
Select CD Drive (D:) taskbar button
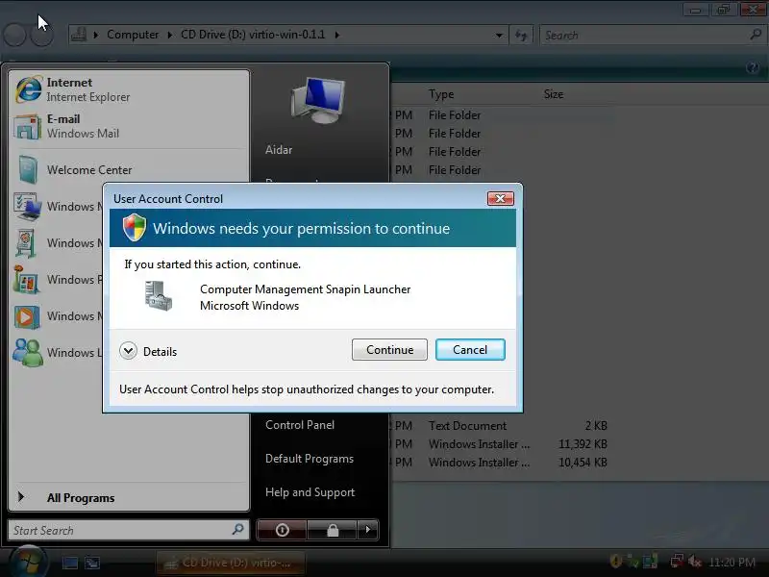pyautogui.click(x=231, y=563)
